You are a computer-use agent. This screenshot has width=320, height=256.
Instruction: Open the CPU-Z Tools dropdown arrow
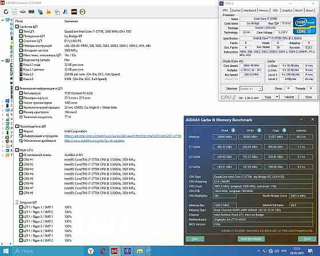pyautogui.click(x=277, y=97)
